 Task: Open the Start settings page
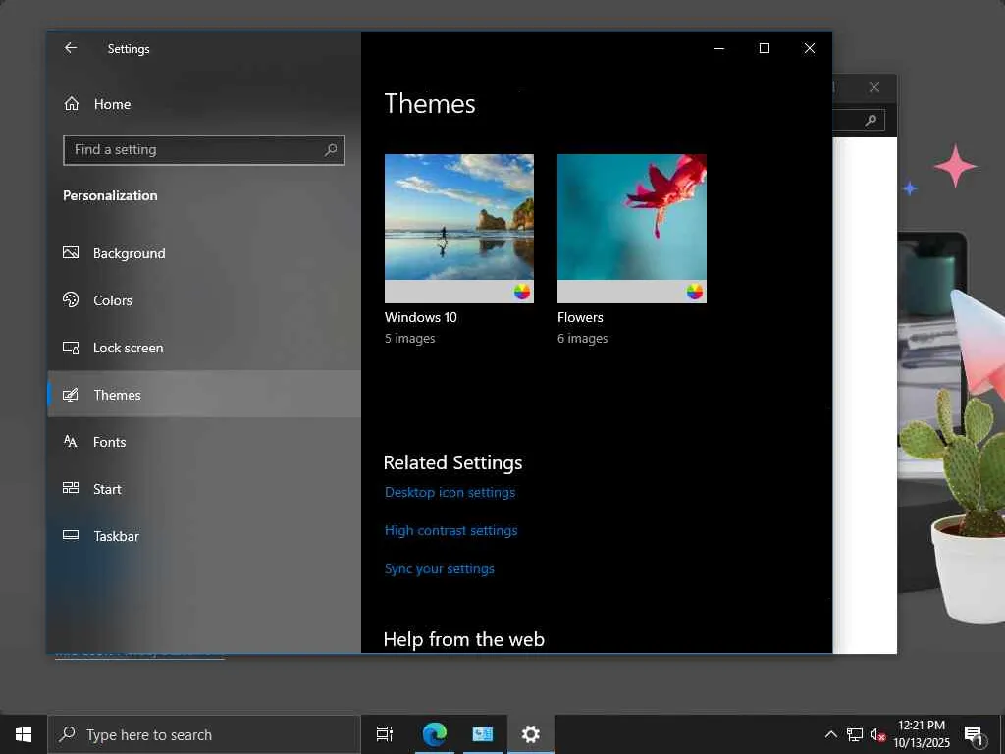tap(205, 489)
